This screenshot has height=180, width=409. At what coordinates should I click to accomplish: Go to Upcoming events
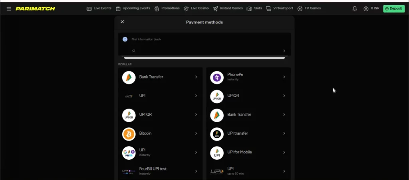(133, 8)
